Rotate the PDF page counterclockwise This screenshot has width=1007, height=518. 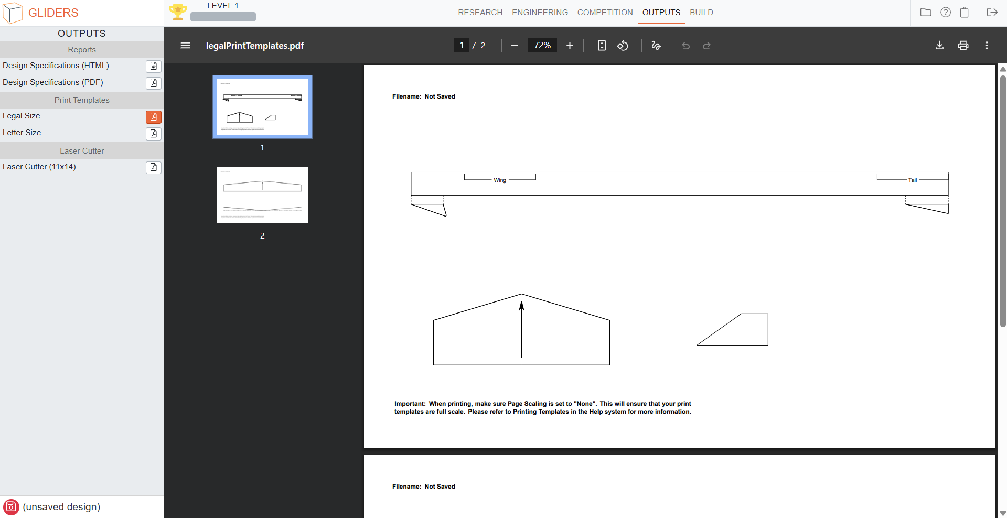623,46
